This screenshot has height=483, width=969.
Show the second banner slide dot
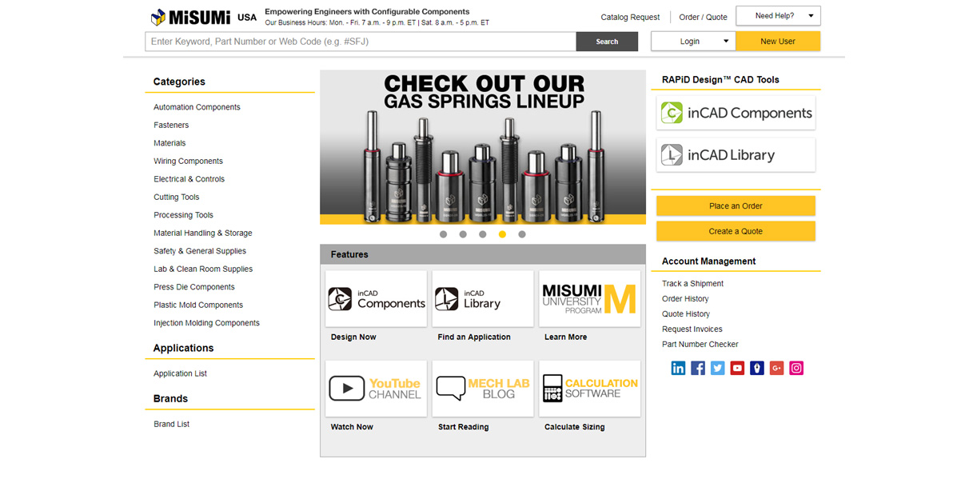[x=463, y=234]
